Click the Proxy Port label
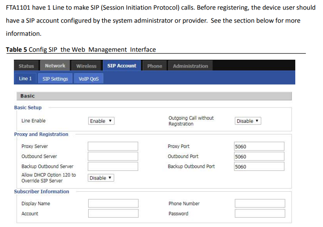 click(179, 146)
